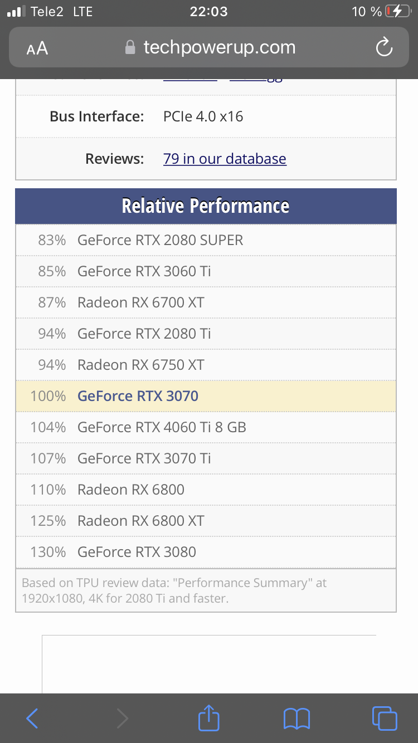Tap the Safari forward arrow

coord(122,718)
